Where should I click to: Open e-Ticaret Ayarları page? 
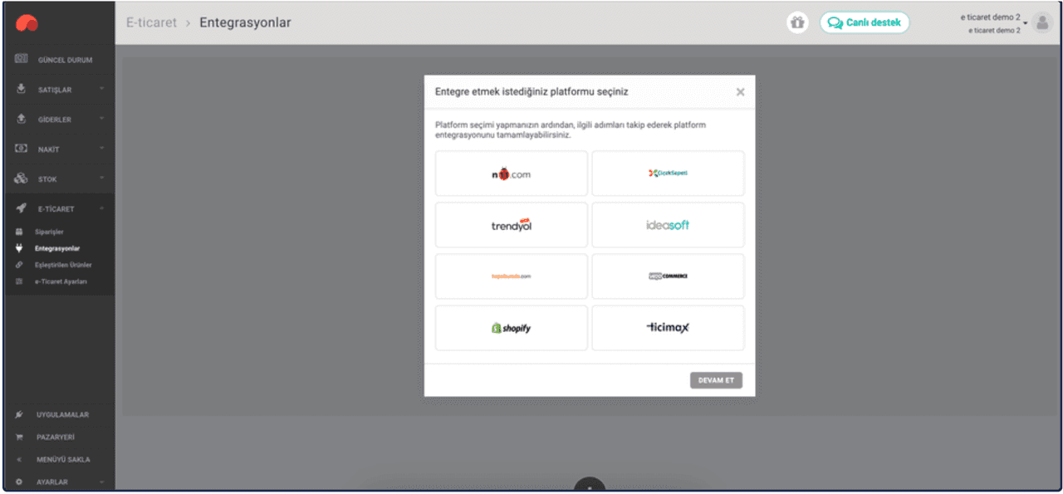pos(61,281)
